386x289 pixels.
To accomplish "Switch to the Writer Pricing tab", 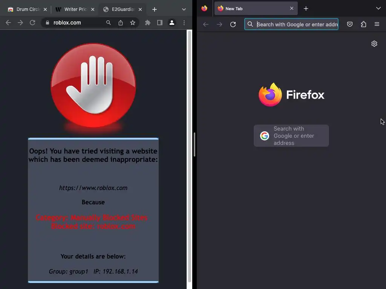I will point(75,9).
